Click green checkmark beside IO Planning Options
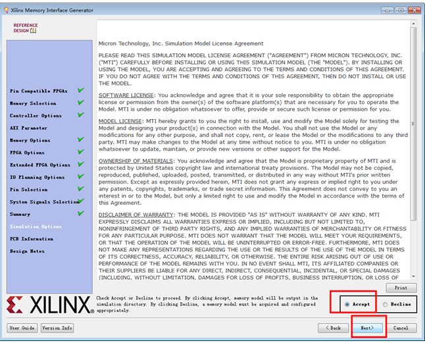Screen dimensions: 425x343 point(81,176)
